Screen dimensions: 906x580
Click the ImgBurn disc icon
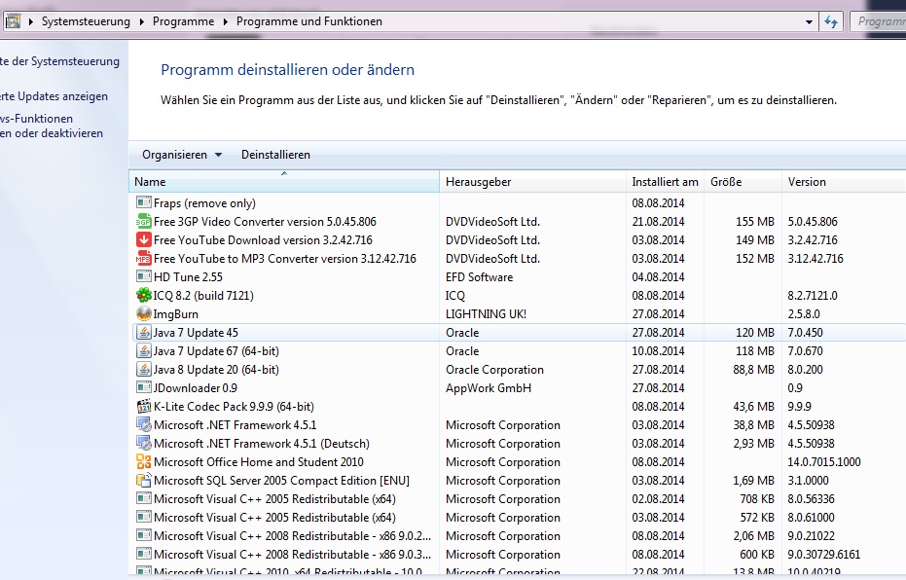click(143, 313)
